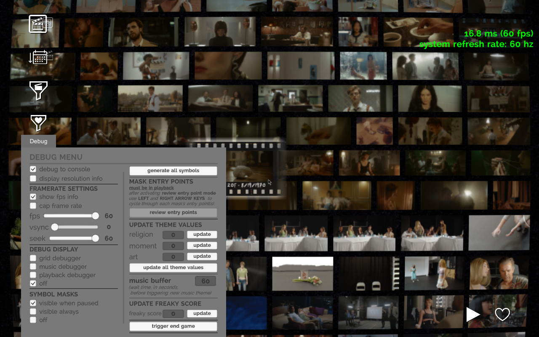Update the religion theme value
Viewport: 539px width, 337px height.
[x=202, y=235]
